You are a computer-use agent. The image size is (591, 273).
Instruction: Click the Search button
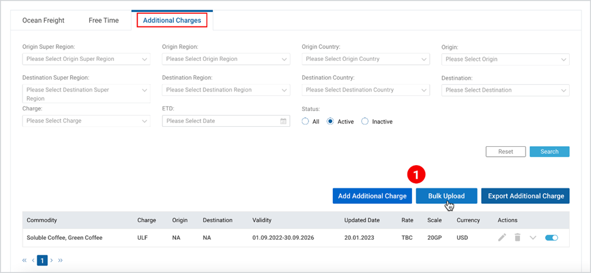click(x=550, y=151)
